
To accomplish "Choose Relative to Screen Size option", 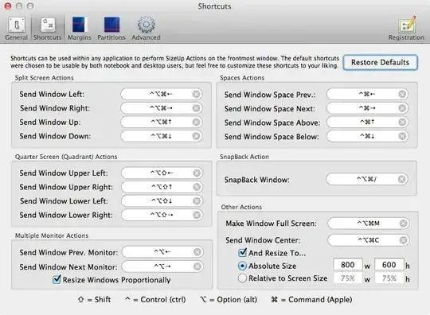I will [242, 278].
